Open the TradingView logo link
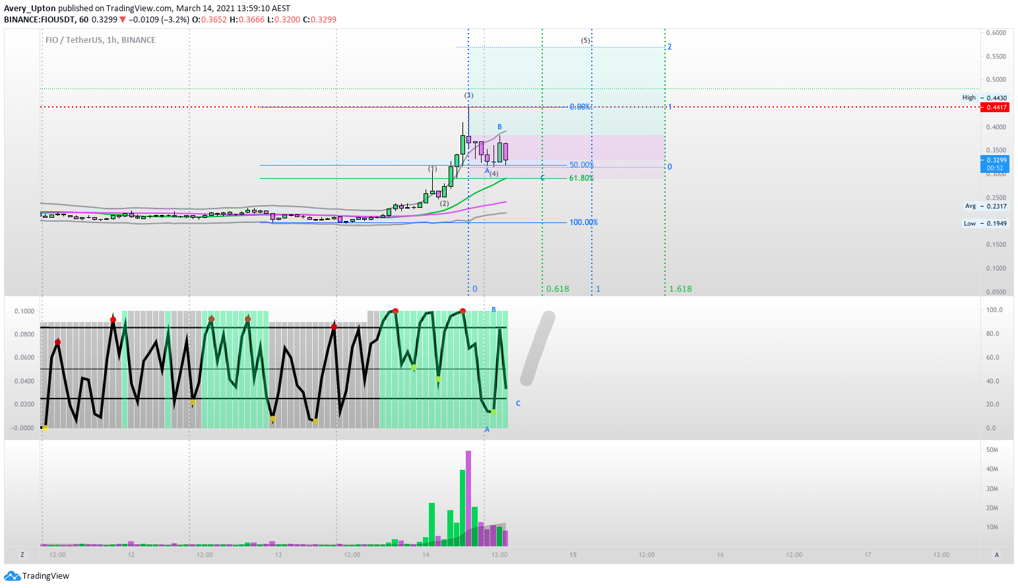The width and height of the screenshot is (1018, 588). pos(36,576)
